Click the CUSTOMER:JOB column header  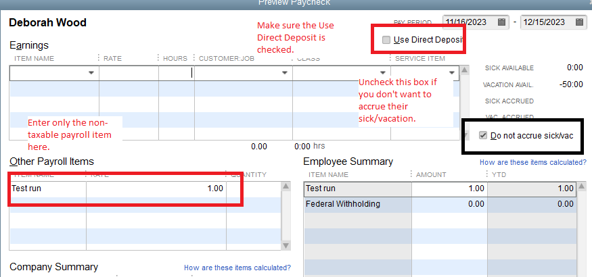[227, 59]
